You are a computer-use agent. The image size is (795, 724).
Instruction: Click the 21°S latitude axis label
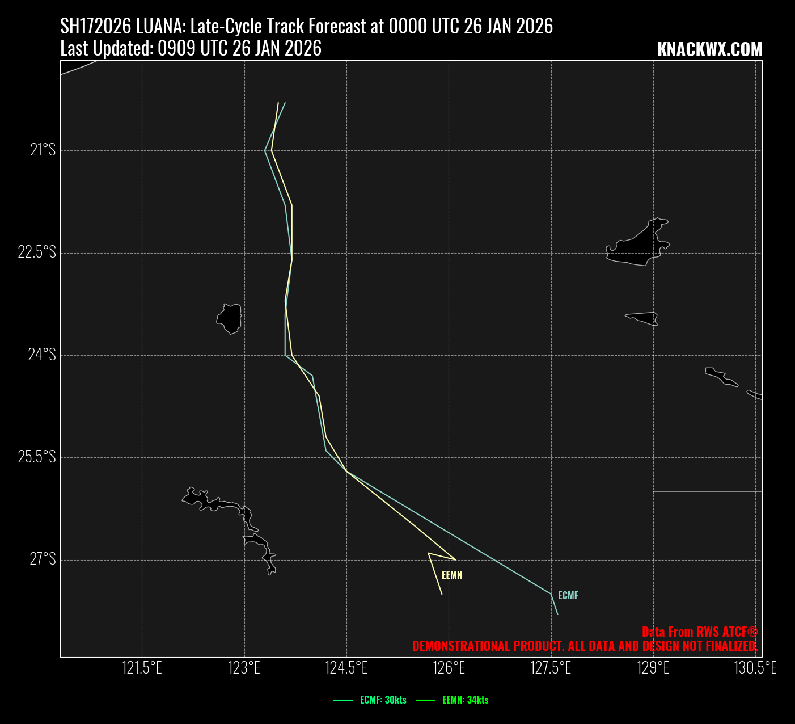pos(43,150)
